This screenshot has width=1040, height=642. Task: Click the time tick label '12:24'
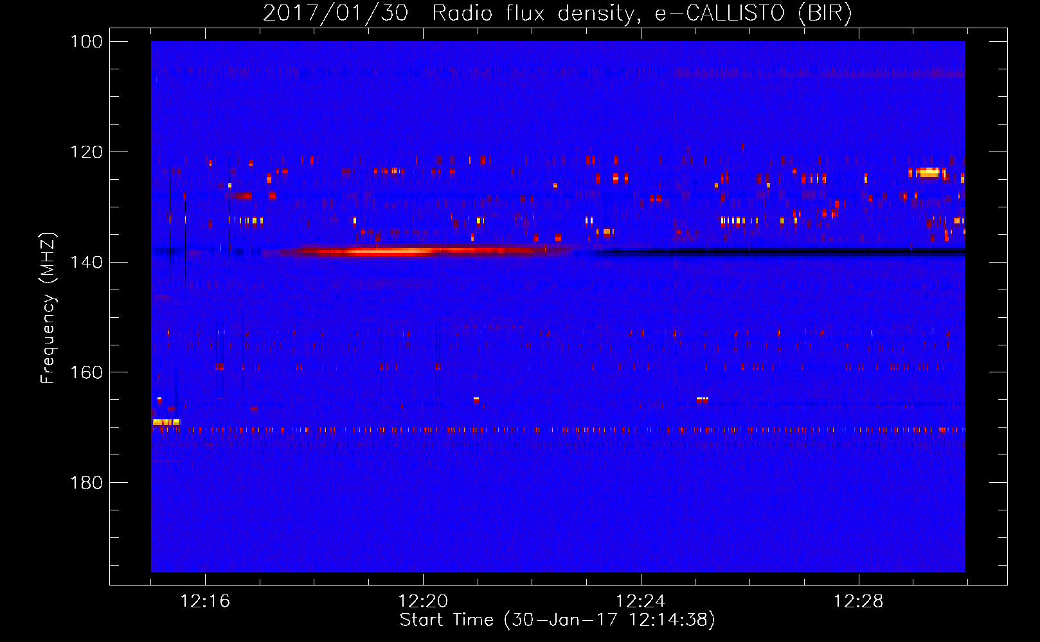pos(641,602)
